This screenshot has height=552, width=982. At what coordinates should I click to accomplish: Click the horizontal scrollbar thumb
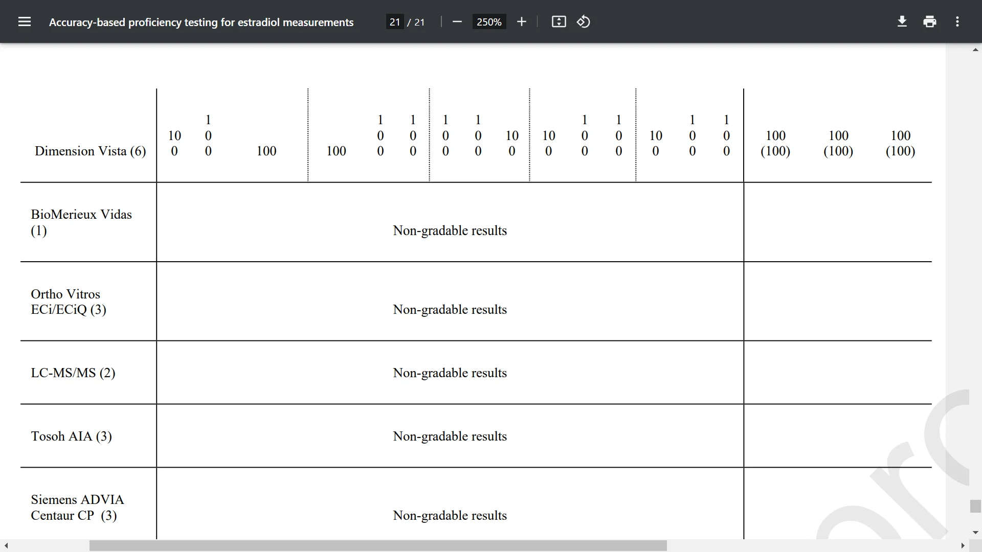pyautogui.click(x=378, y=546)
